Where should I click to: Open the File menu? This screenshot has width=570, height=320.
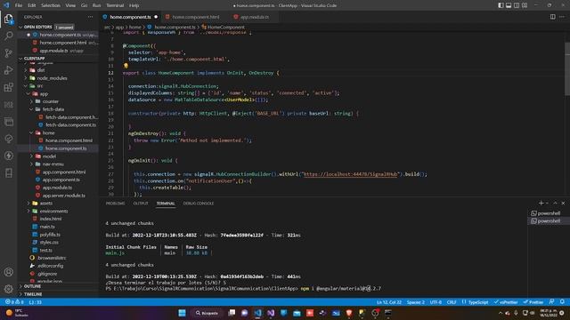[x=19, y=5]
